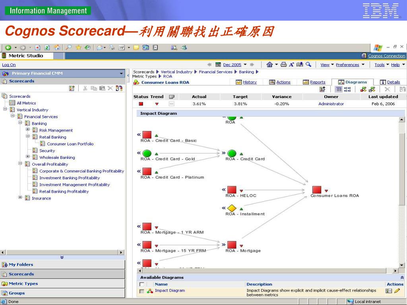Collapse the Vertical Industry tree node
Viewport: 407px width, 305px height.
pos(5,109)
